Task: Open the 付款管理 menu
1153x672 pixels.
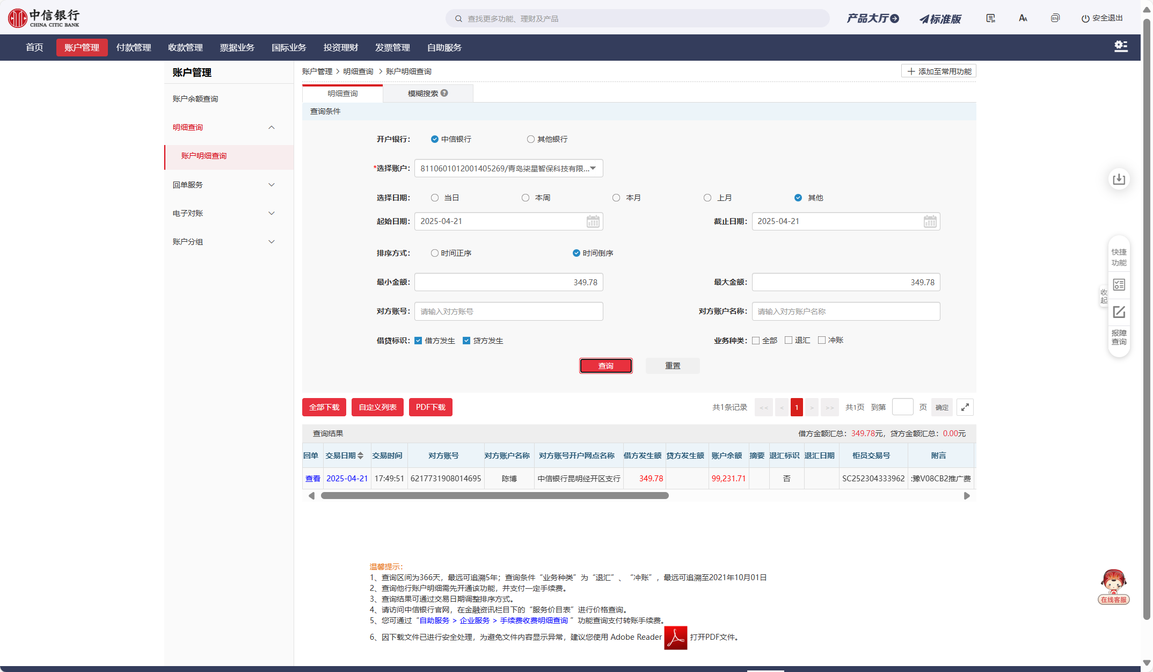Action: (134, 47)
